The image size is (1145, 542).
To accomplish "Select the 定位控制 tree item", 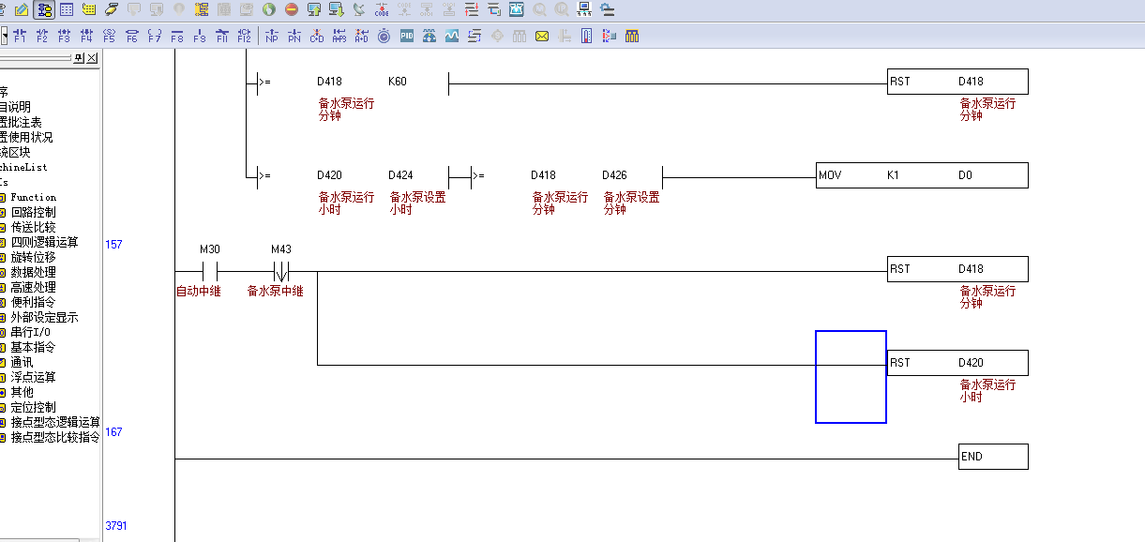I will 33,408.
